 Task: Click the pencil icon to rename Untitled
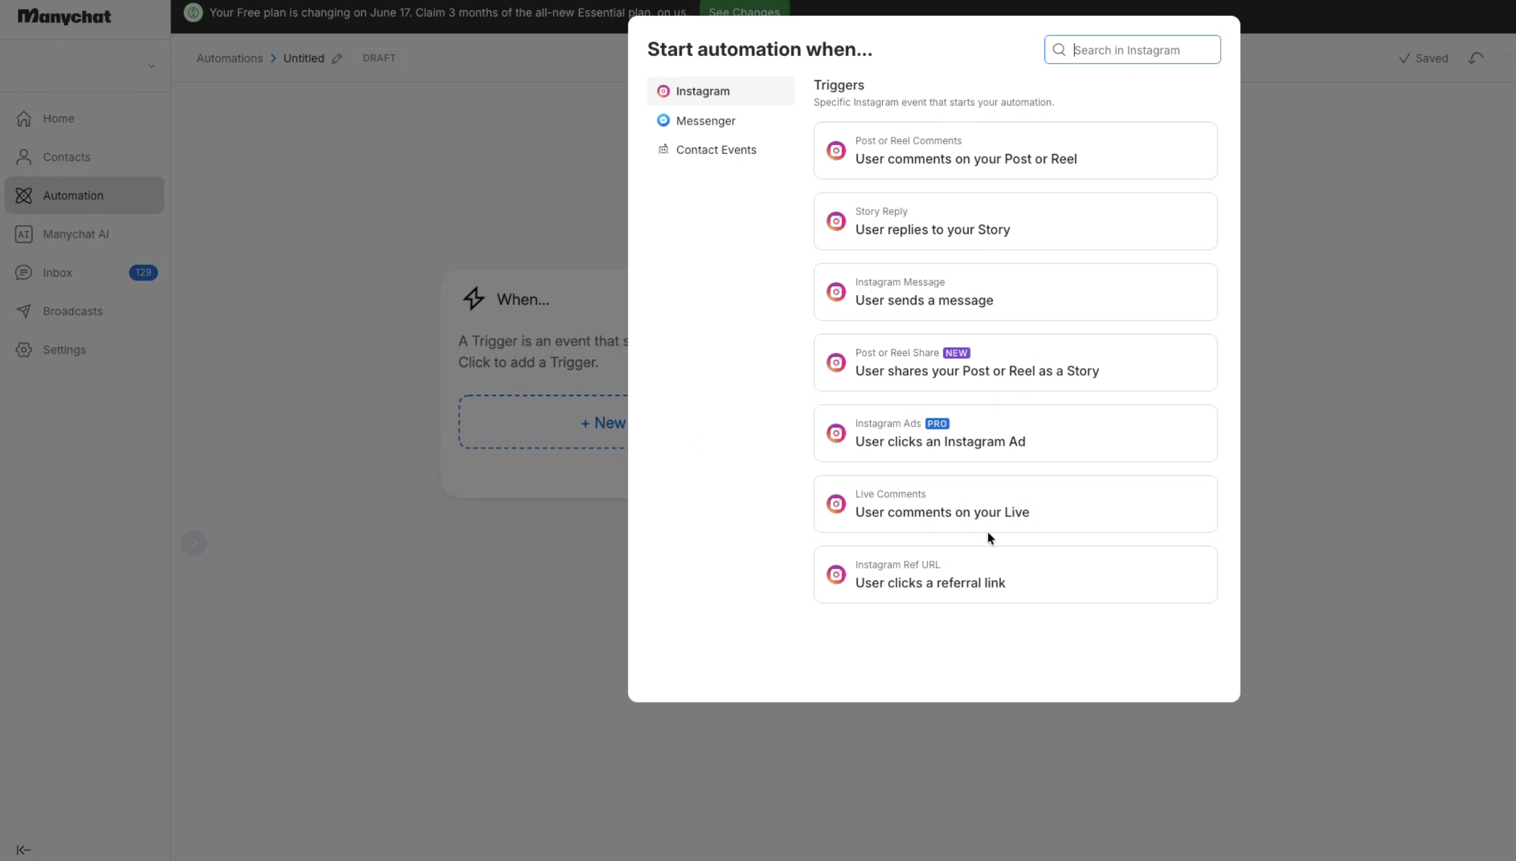click(x=337, y=58)
